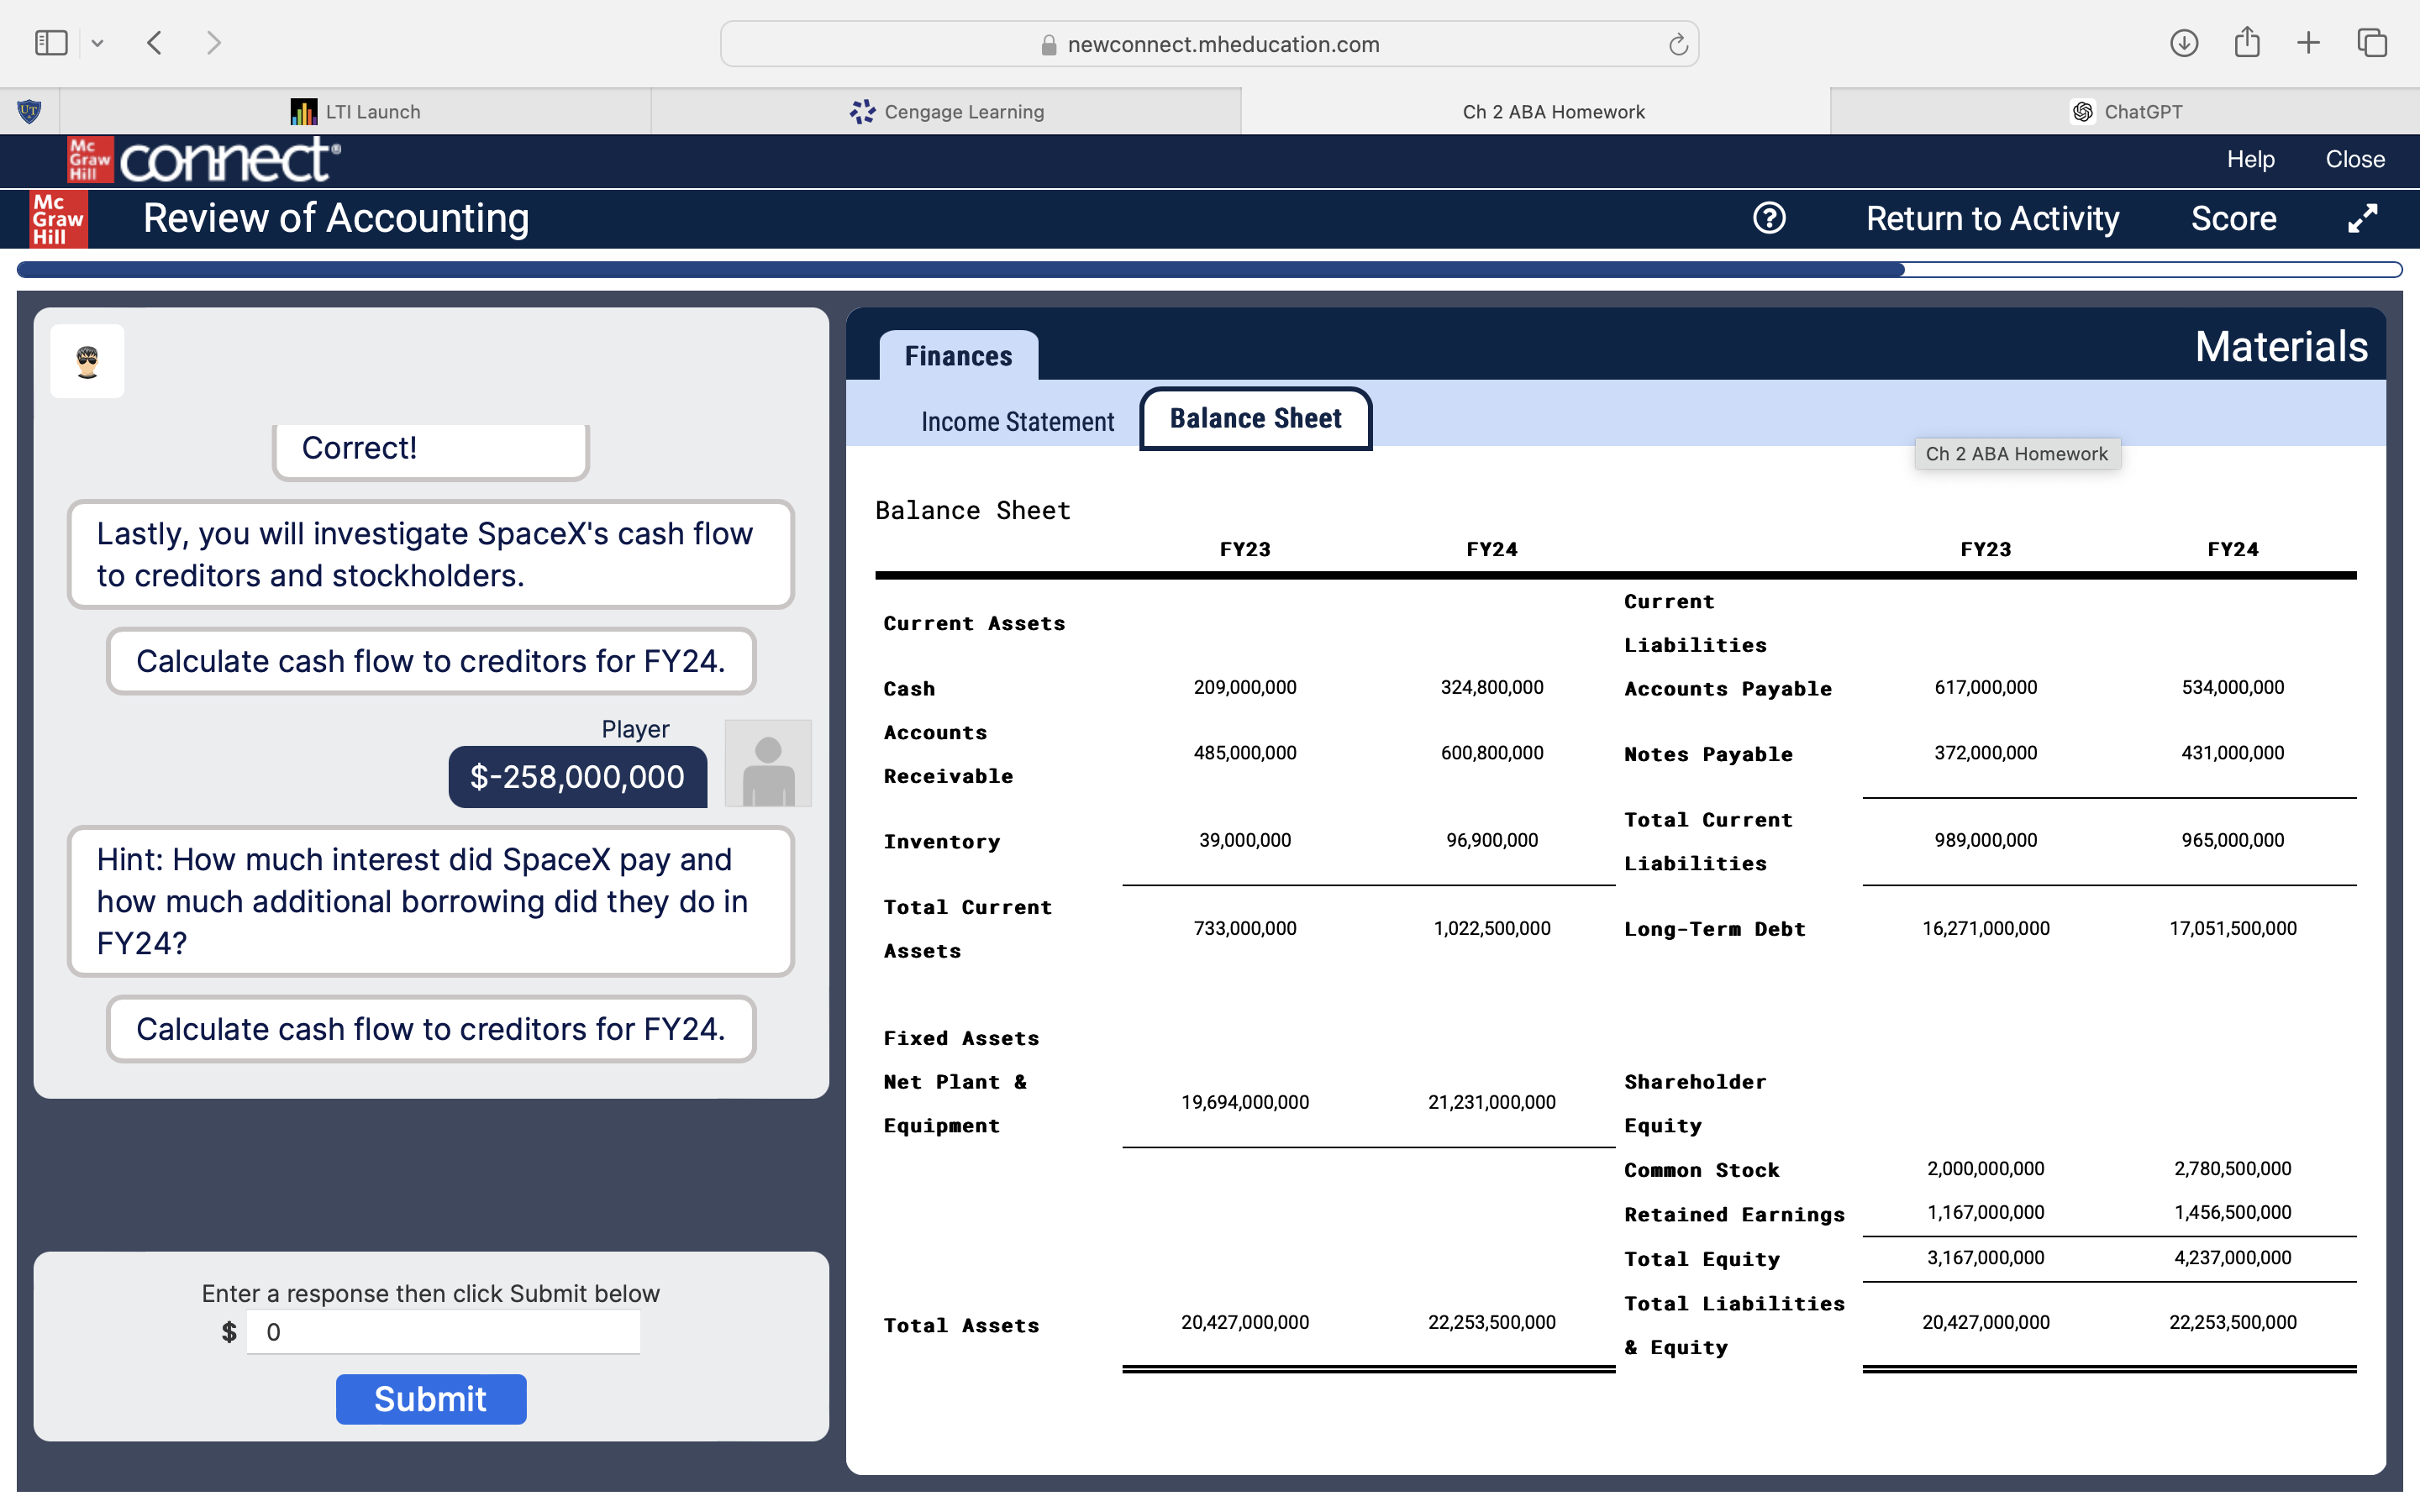
Task: Select the Balance Sheet tab
Action: tap(1255, 419)
